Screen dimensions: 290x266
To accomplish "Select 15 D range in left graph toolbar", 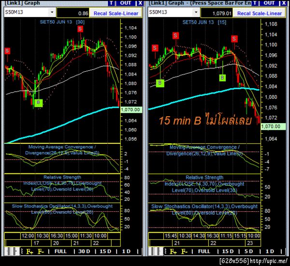I will click(105, 251).
